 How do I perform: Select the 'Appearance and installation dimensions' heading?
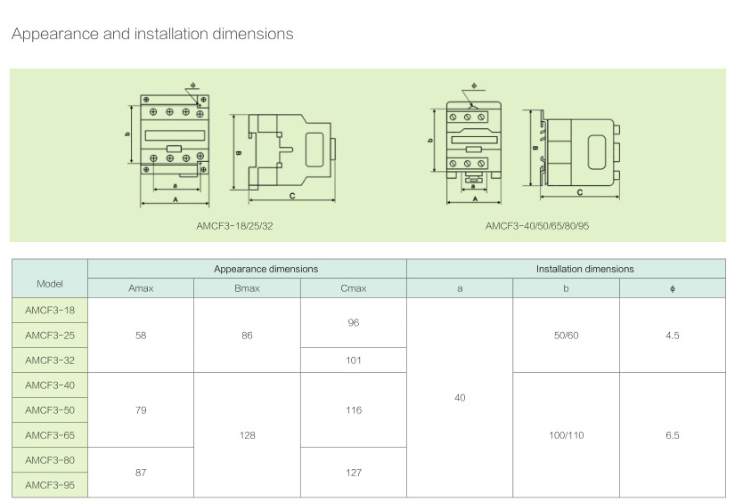[152, 34]
